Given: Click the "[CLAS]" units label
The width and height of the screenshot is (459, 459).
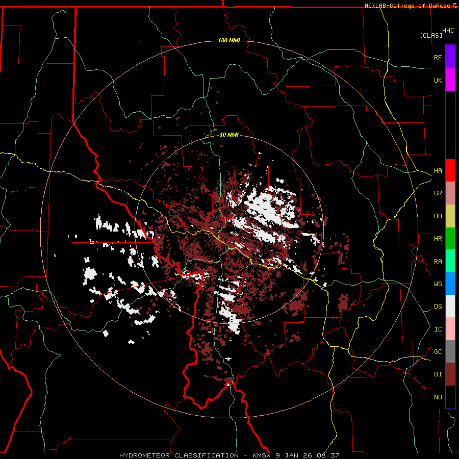Looking at the screenshot, I should [431, 35].
